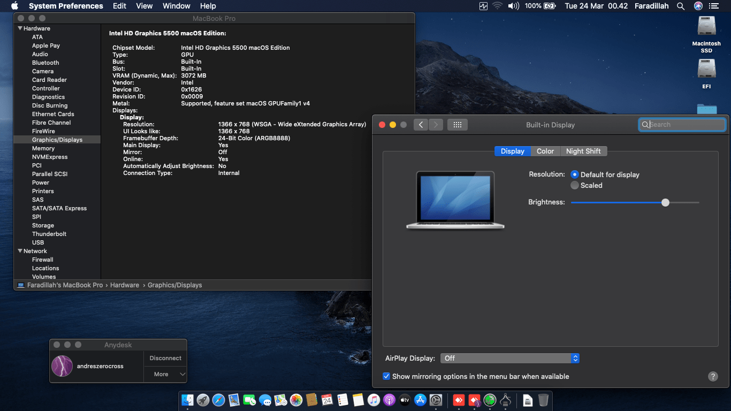Click the Siri icon in menu bar
The width and height of the screenshot is (731, 411).
698,6
